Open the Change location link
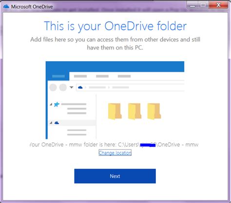This screenshot has height=203, width=231. [x=115, y=152]
